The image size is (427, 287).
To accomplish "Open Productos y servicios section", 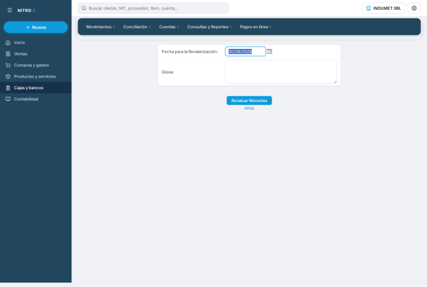I will click(35, 76).
